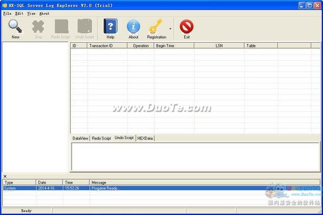Screen dimensions: 323x215
Task: Select the Undo Script tab
Action: pos(124,138)
